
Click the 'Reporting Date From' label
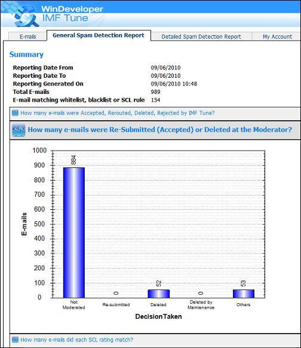pos(43,68)
